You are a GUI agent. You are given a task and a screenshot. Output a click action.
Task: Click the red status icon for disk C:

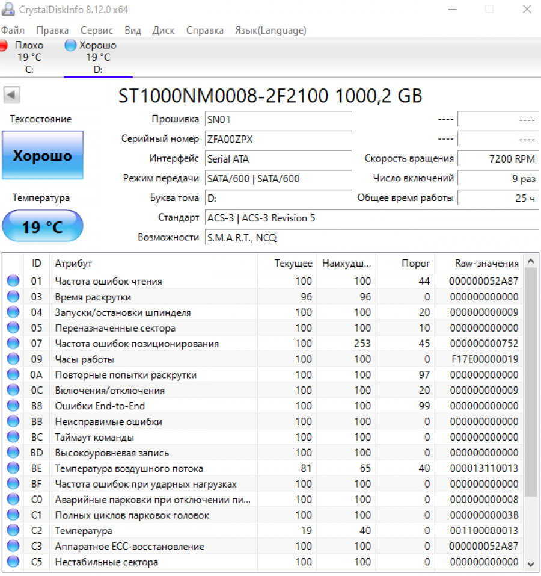(3, 45)
